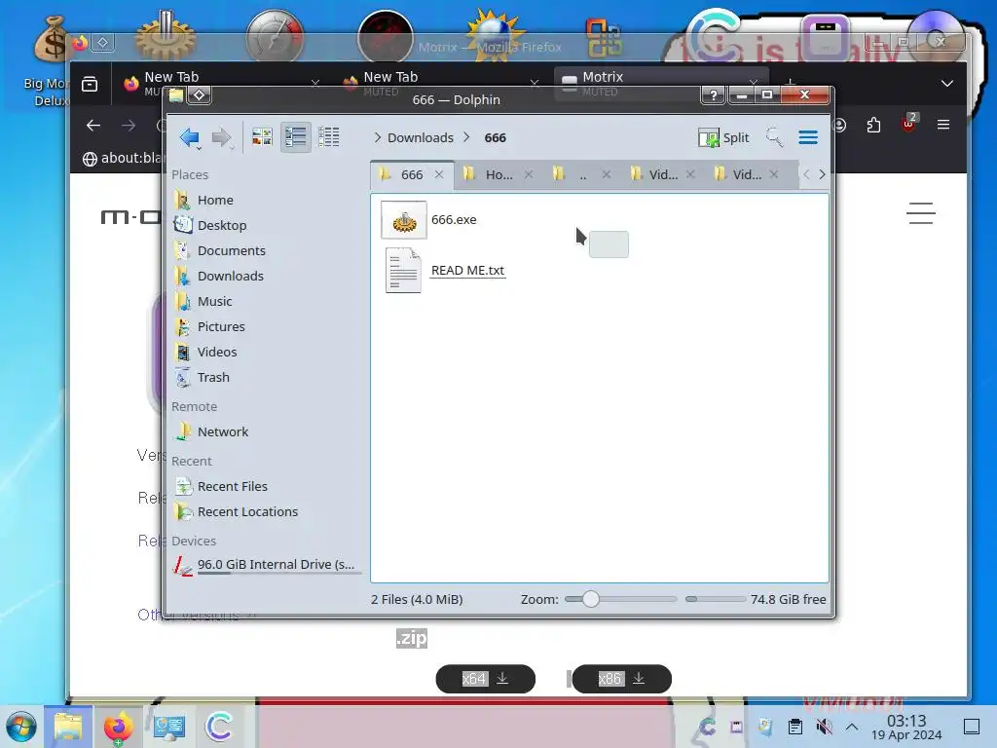Click Dolphin's title bar help button
This screenshot has height=748, width=997.
point(714,95)
